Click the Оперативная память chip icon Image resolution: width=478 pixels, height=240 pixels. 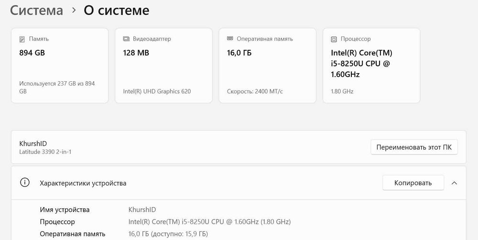(230, 39)
